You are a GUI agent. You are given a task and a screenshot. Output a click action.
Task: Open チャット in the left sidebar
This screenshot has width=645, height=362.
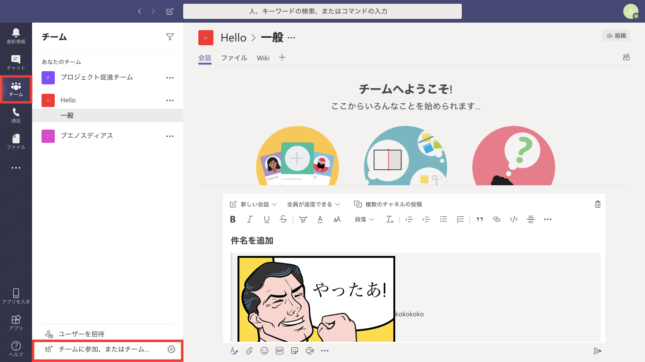(x=16, y=62)
